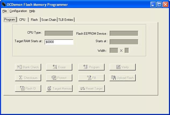Click the first Width field

114,50
